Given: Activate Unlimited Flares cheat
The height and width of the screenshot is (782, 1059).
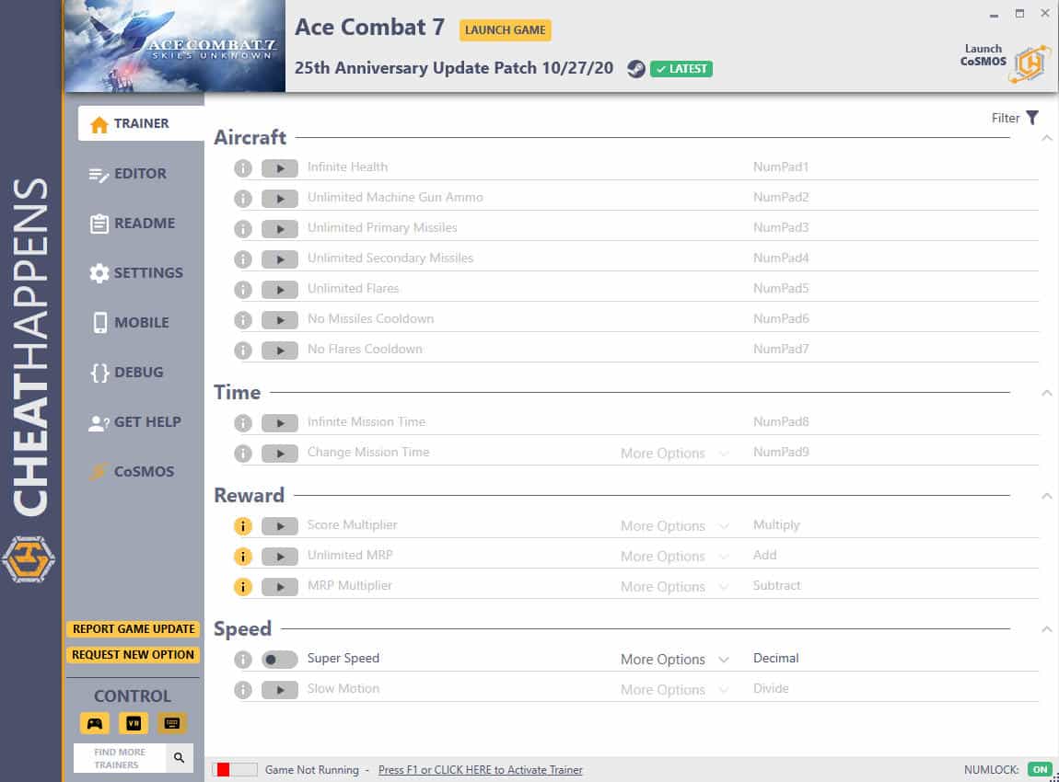Looking at the screenshot, I should click(x=280, y=290).
